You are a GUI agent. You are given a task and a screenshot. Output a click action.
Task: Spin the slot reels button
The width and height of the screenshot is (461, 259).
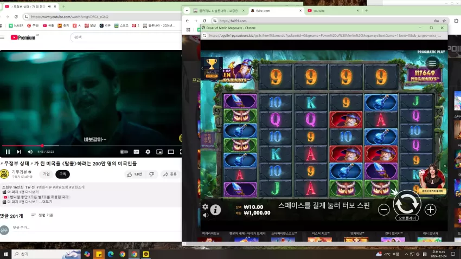pyautogui.click(x=407, y=204)
